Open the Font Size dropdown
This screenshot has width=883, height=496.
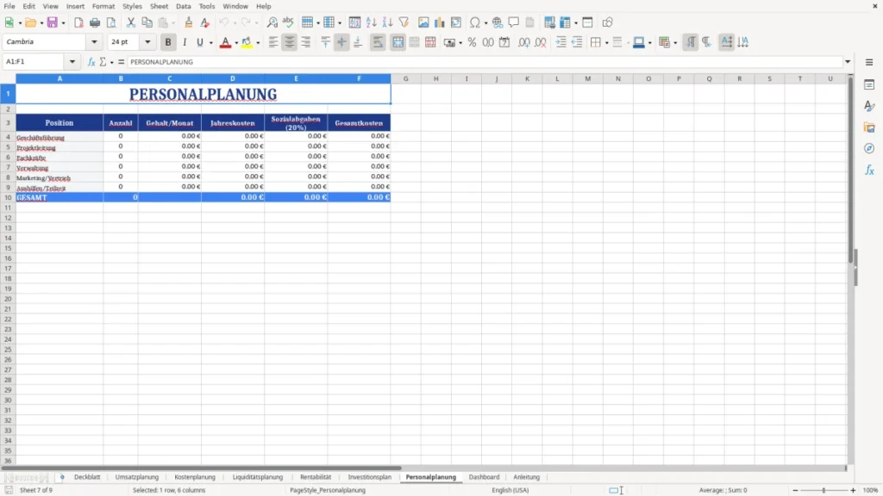tap(147, 41)
